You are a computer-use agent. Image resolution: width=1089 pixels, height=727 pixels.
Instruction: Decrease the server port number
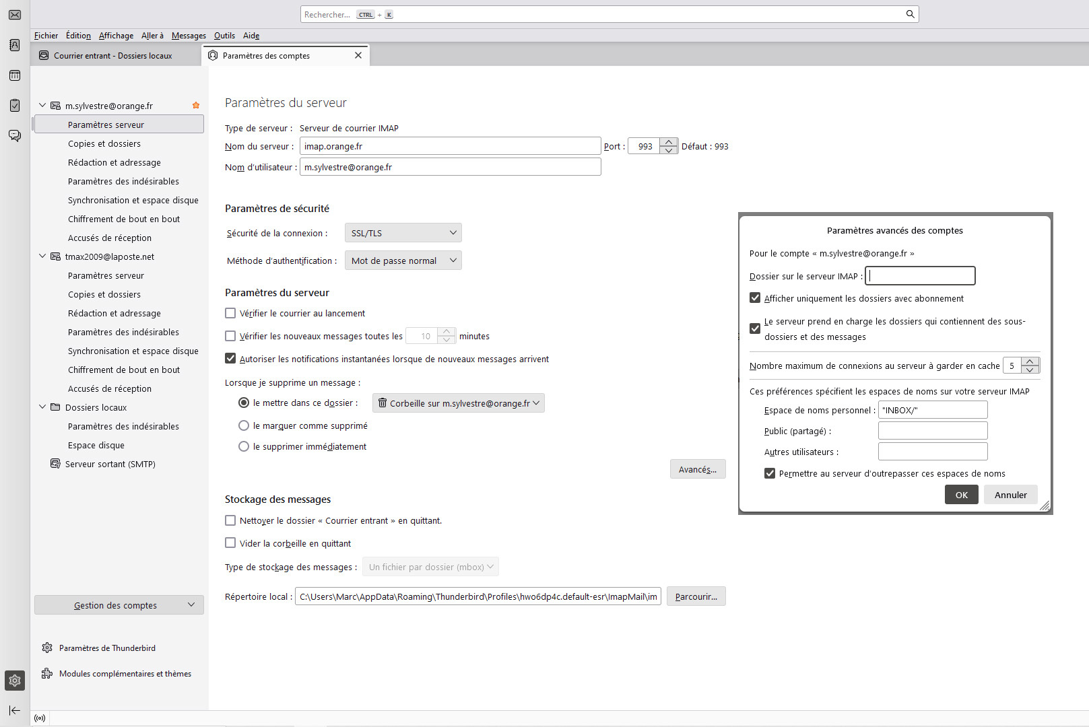[x=669, y=150]
